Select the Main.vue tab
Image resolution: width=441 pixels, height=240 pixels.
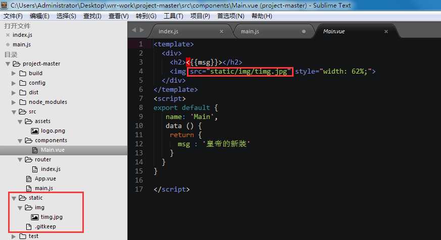point(356,31)
